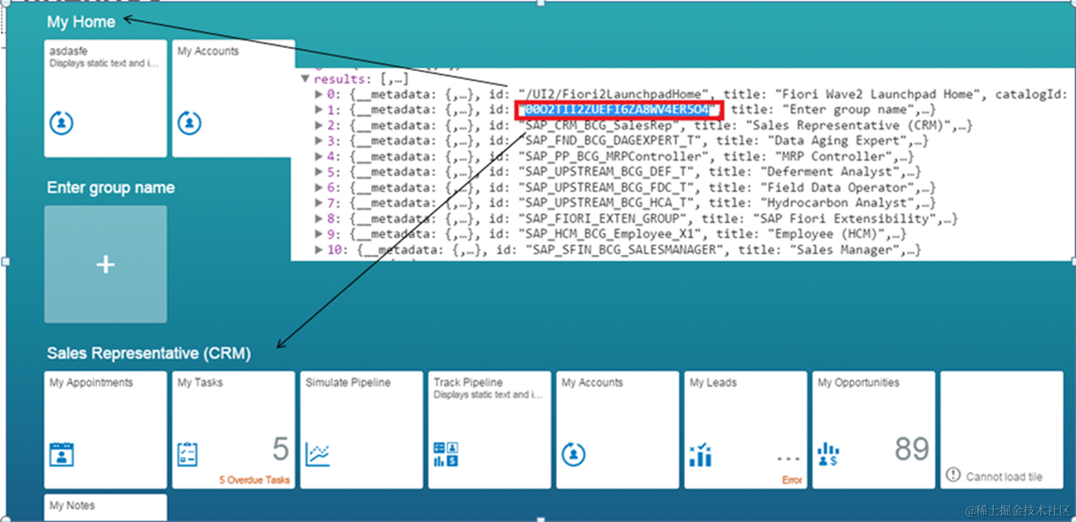
Task: Open the asdasfe tile in My Home
Action: (x=105, y=98)
